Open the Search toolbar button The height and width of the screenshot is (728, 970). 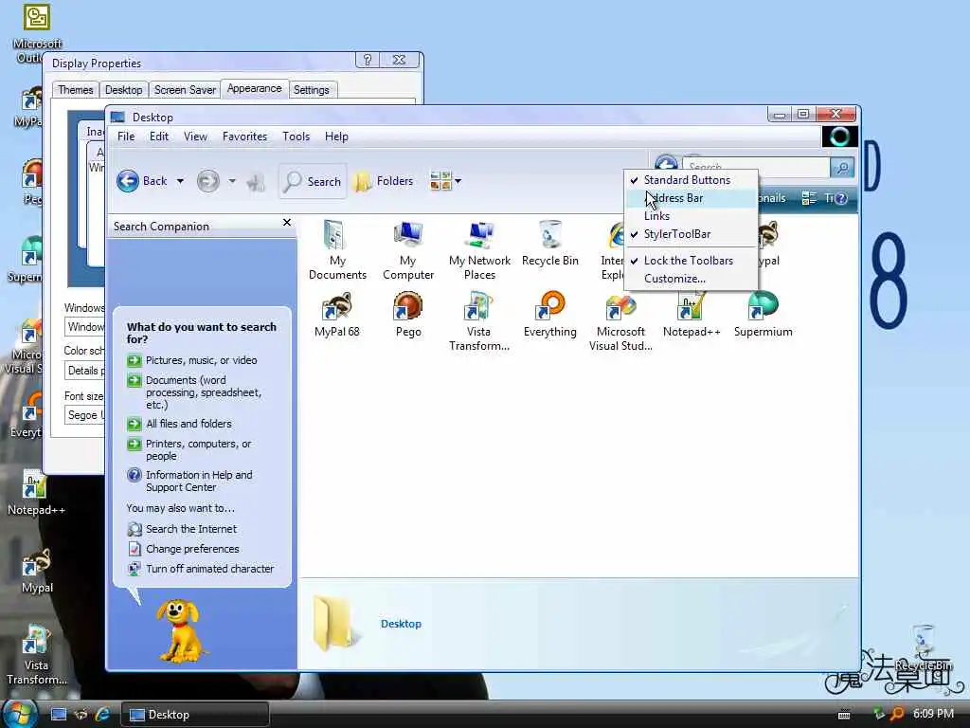pos(313,181)
